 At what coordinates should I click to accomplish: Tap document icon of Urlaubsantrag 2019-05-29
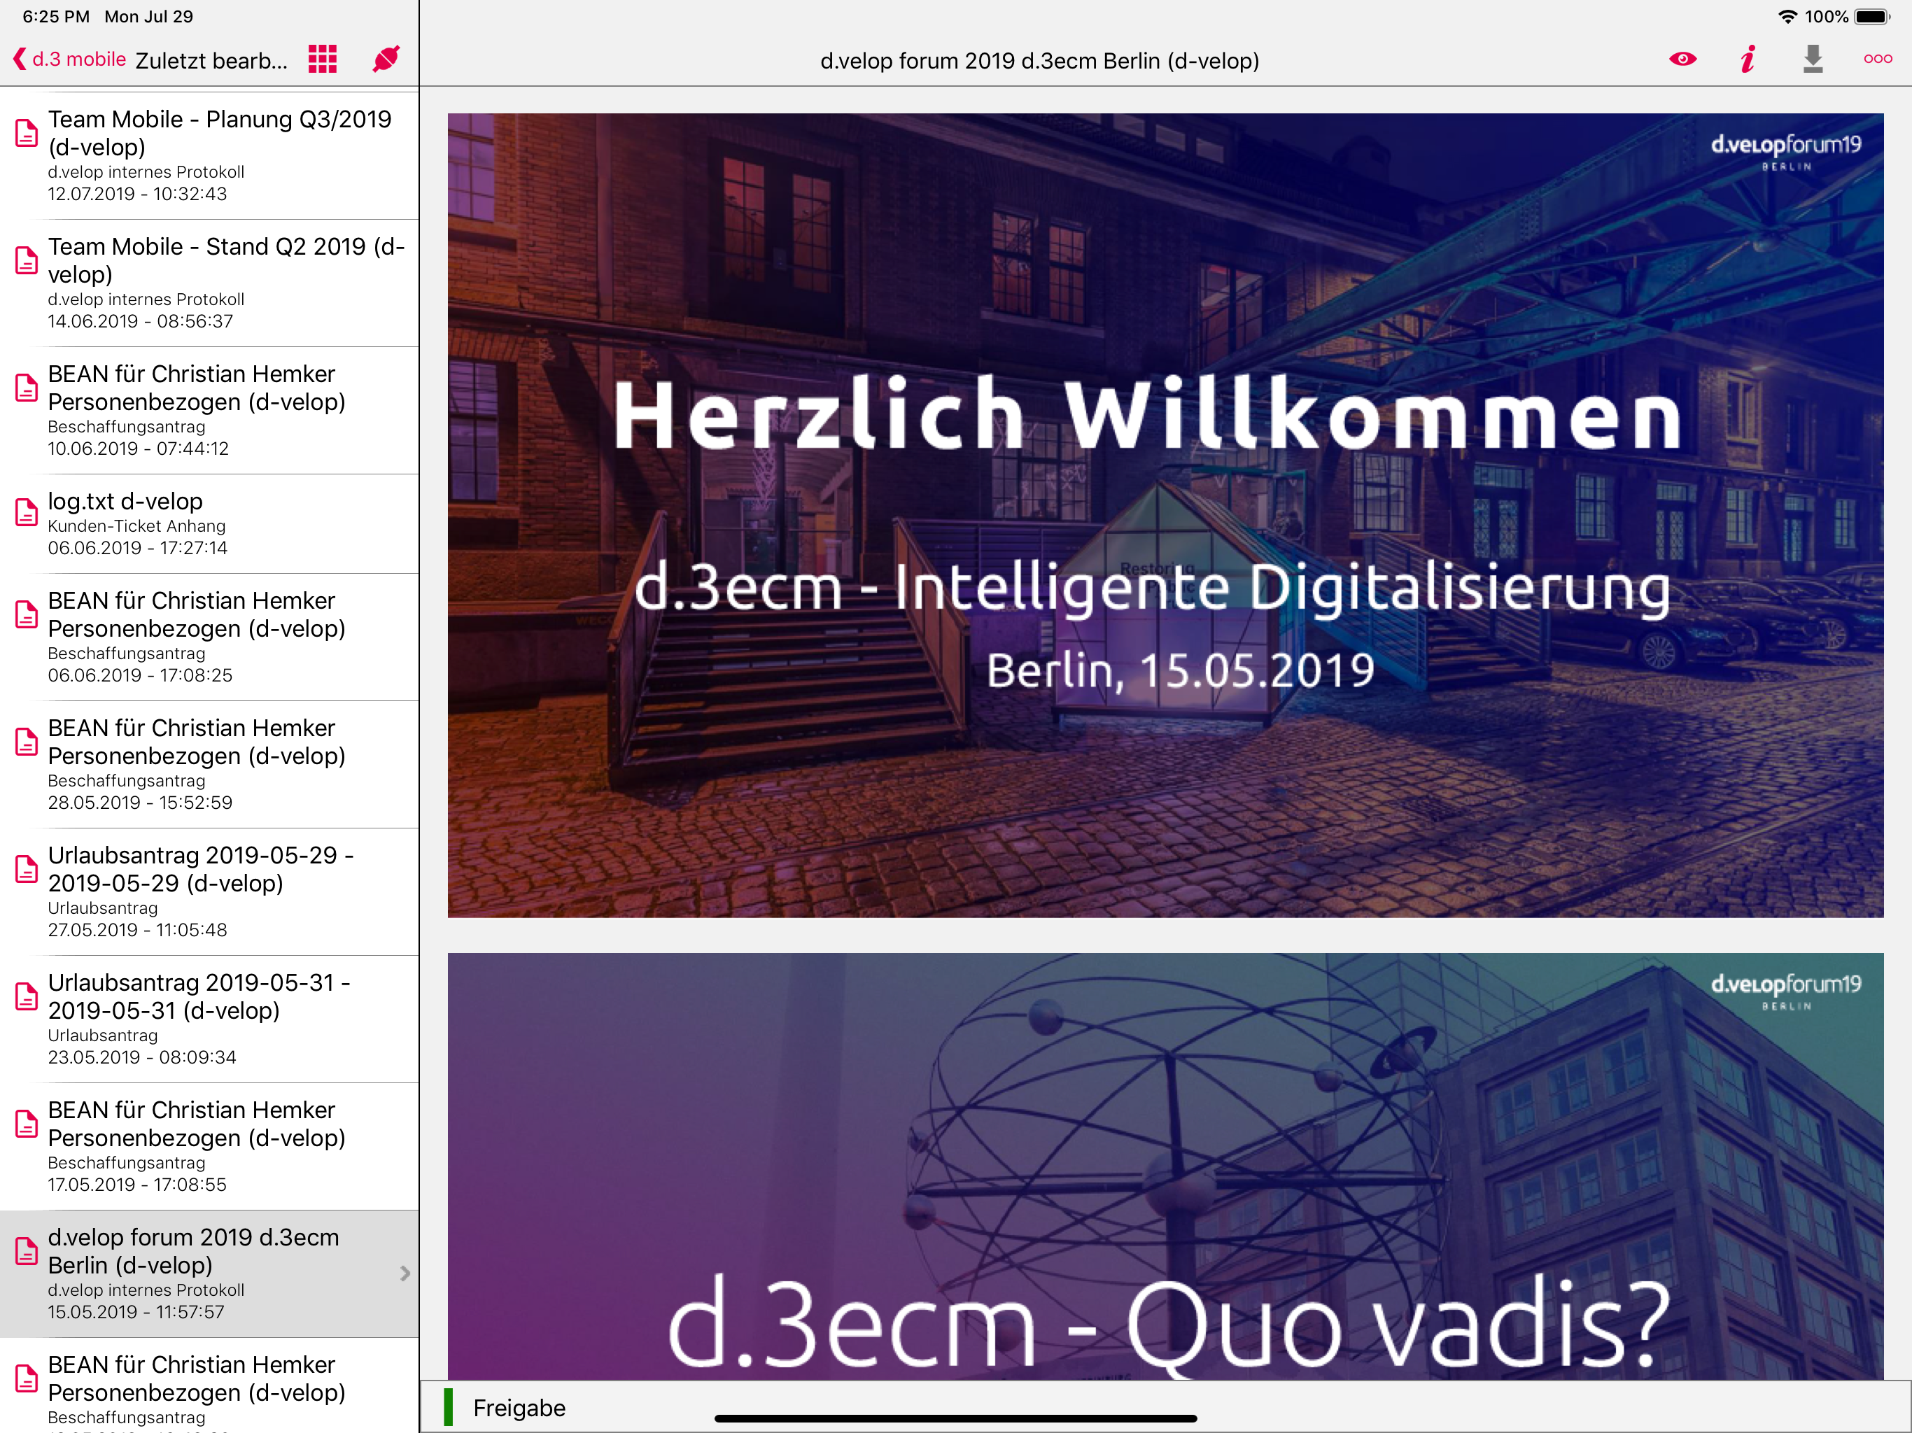coord(27,868)
